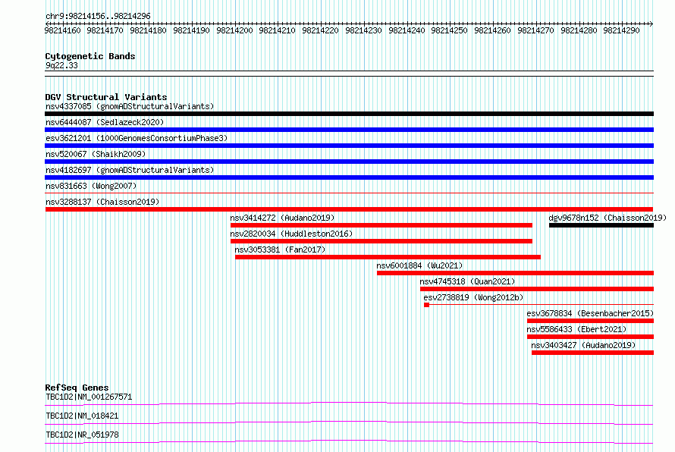Open the nsv6444087 (Sedlazeck2020) label

click(105, 122)
